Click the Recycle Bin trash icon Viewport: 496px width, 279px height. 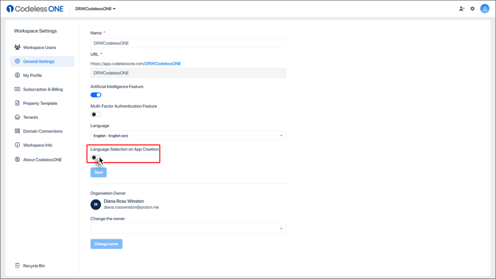click(17, 265)
